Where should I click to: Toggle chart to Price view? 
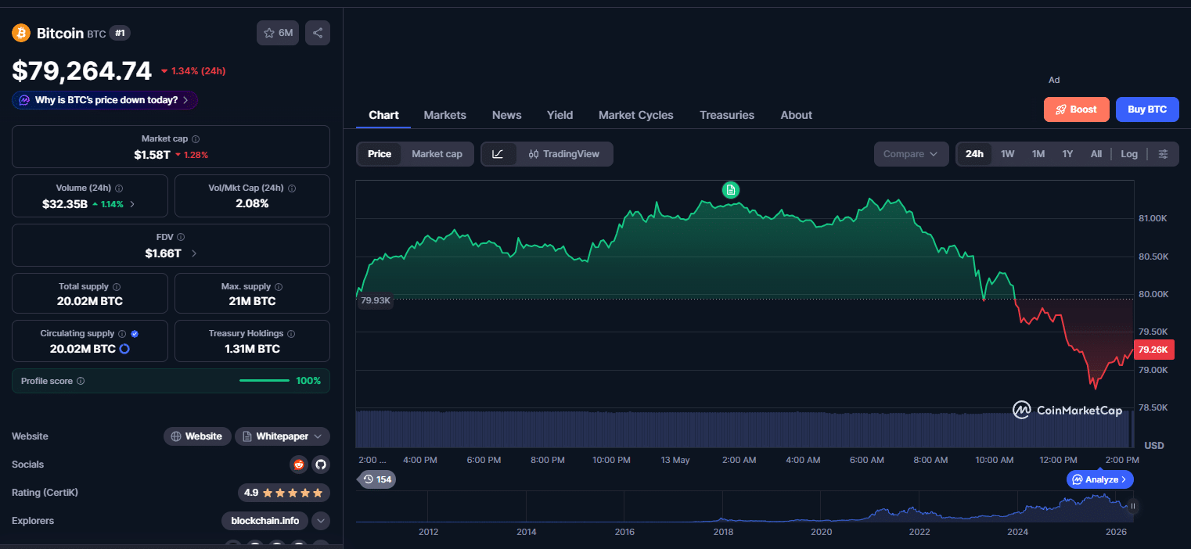tap(380, 154)
